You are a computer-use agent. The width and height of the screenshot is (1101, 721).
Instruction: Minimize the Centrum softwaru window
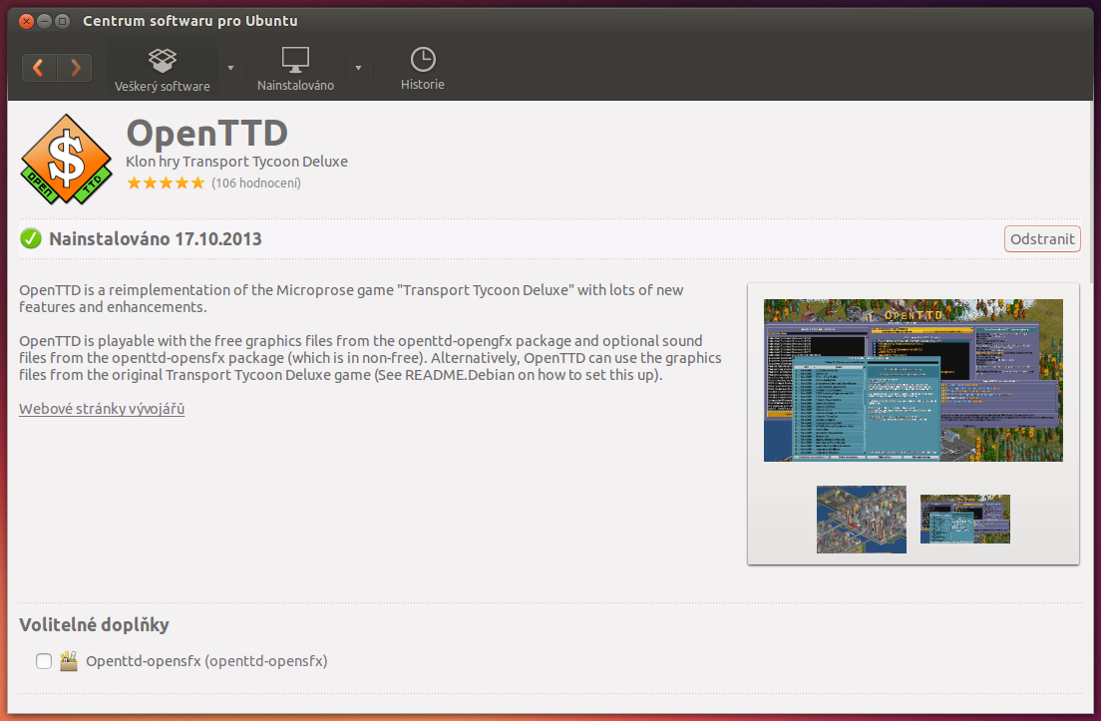coord(44,21)
